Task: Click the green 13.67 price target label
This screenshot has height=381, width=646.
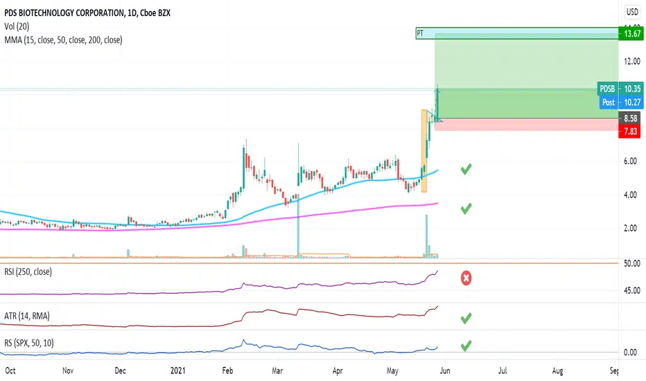Action: (x=631, y=33)
